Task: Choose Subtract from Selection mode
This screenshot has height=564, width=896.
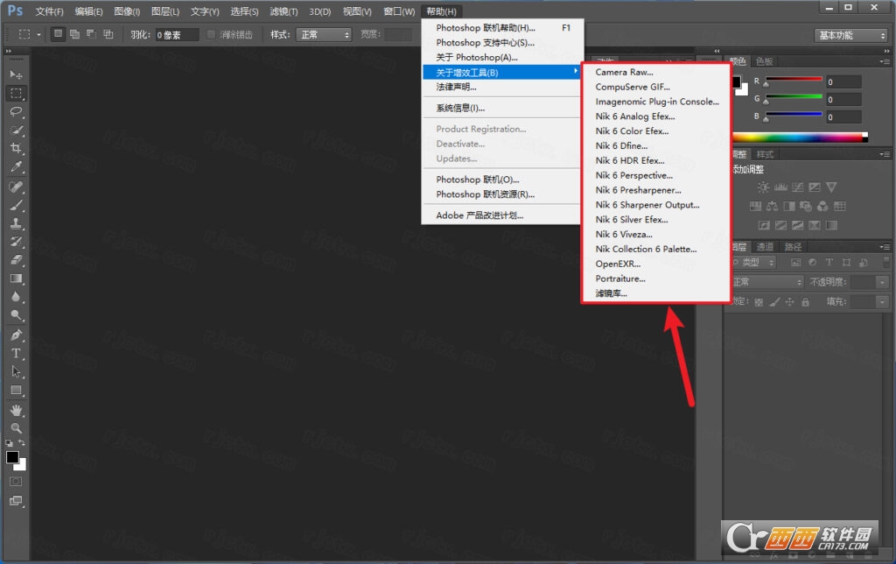Action: [x=91, y=34]
